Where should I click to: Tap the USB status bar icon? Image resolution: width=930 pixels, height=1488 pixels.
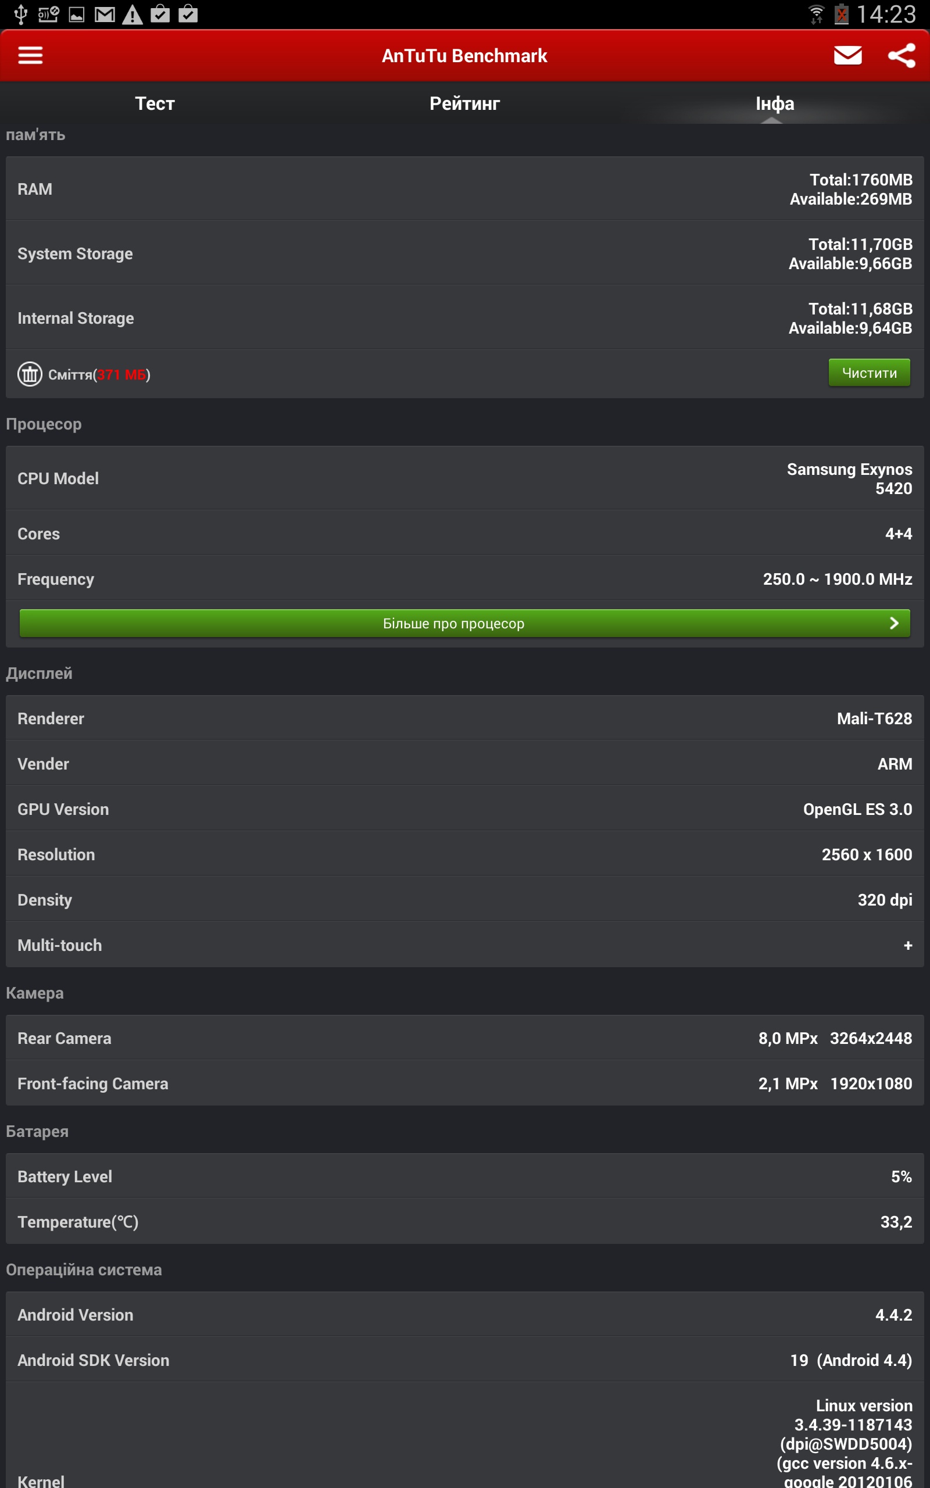click(x=20, y=13)
